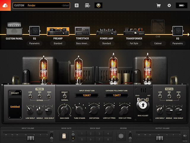Screen dimensions: 190x143
Task: Open the shopping cart store
Action: coord(159,5)
